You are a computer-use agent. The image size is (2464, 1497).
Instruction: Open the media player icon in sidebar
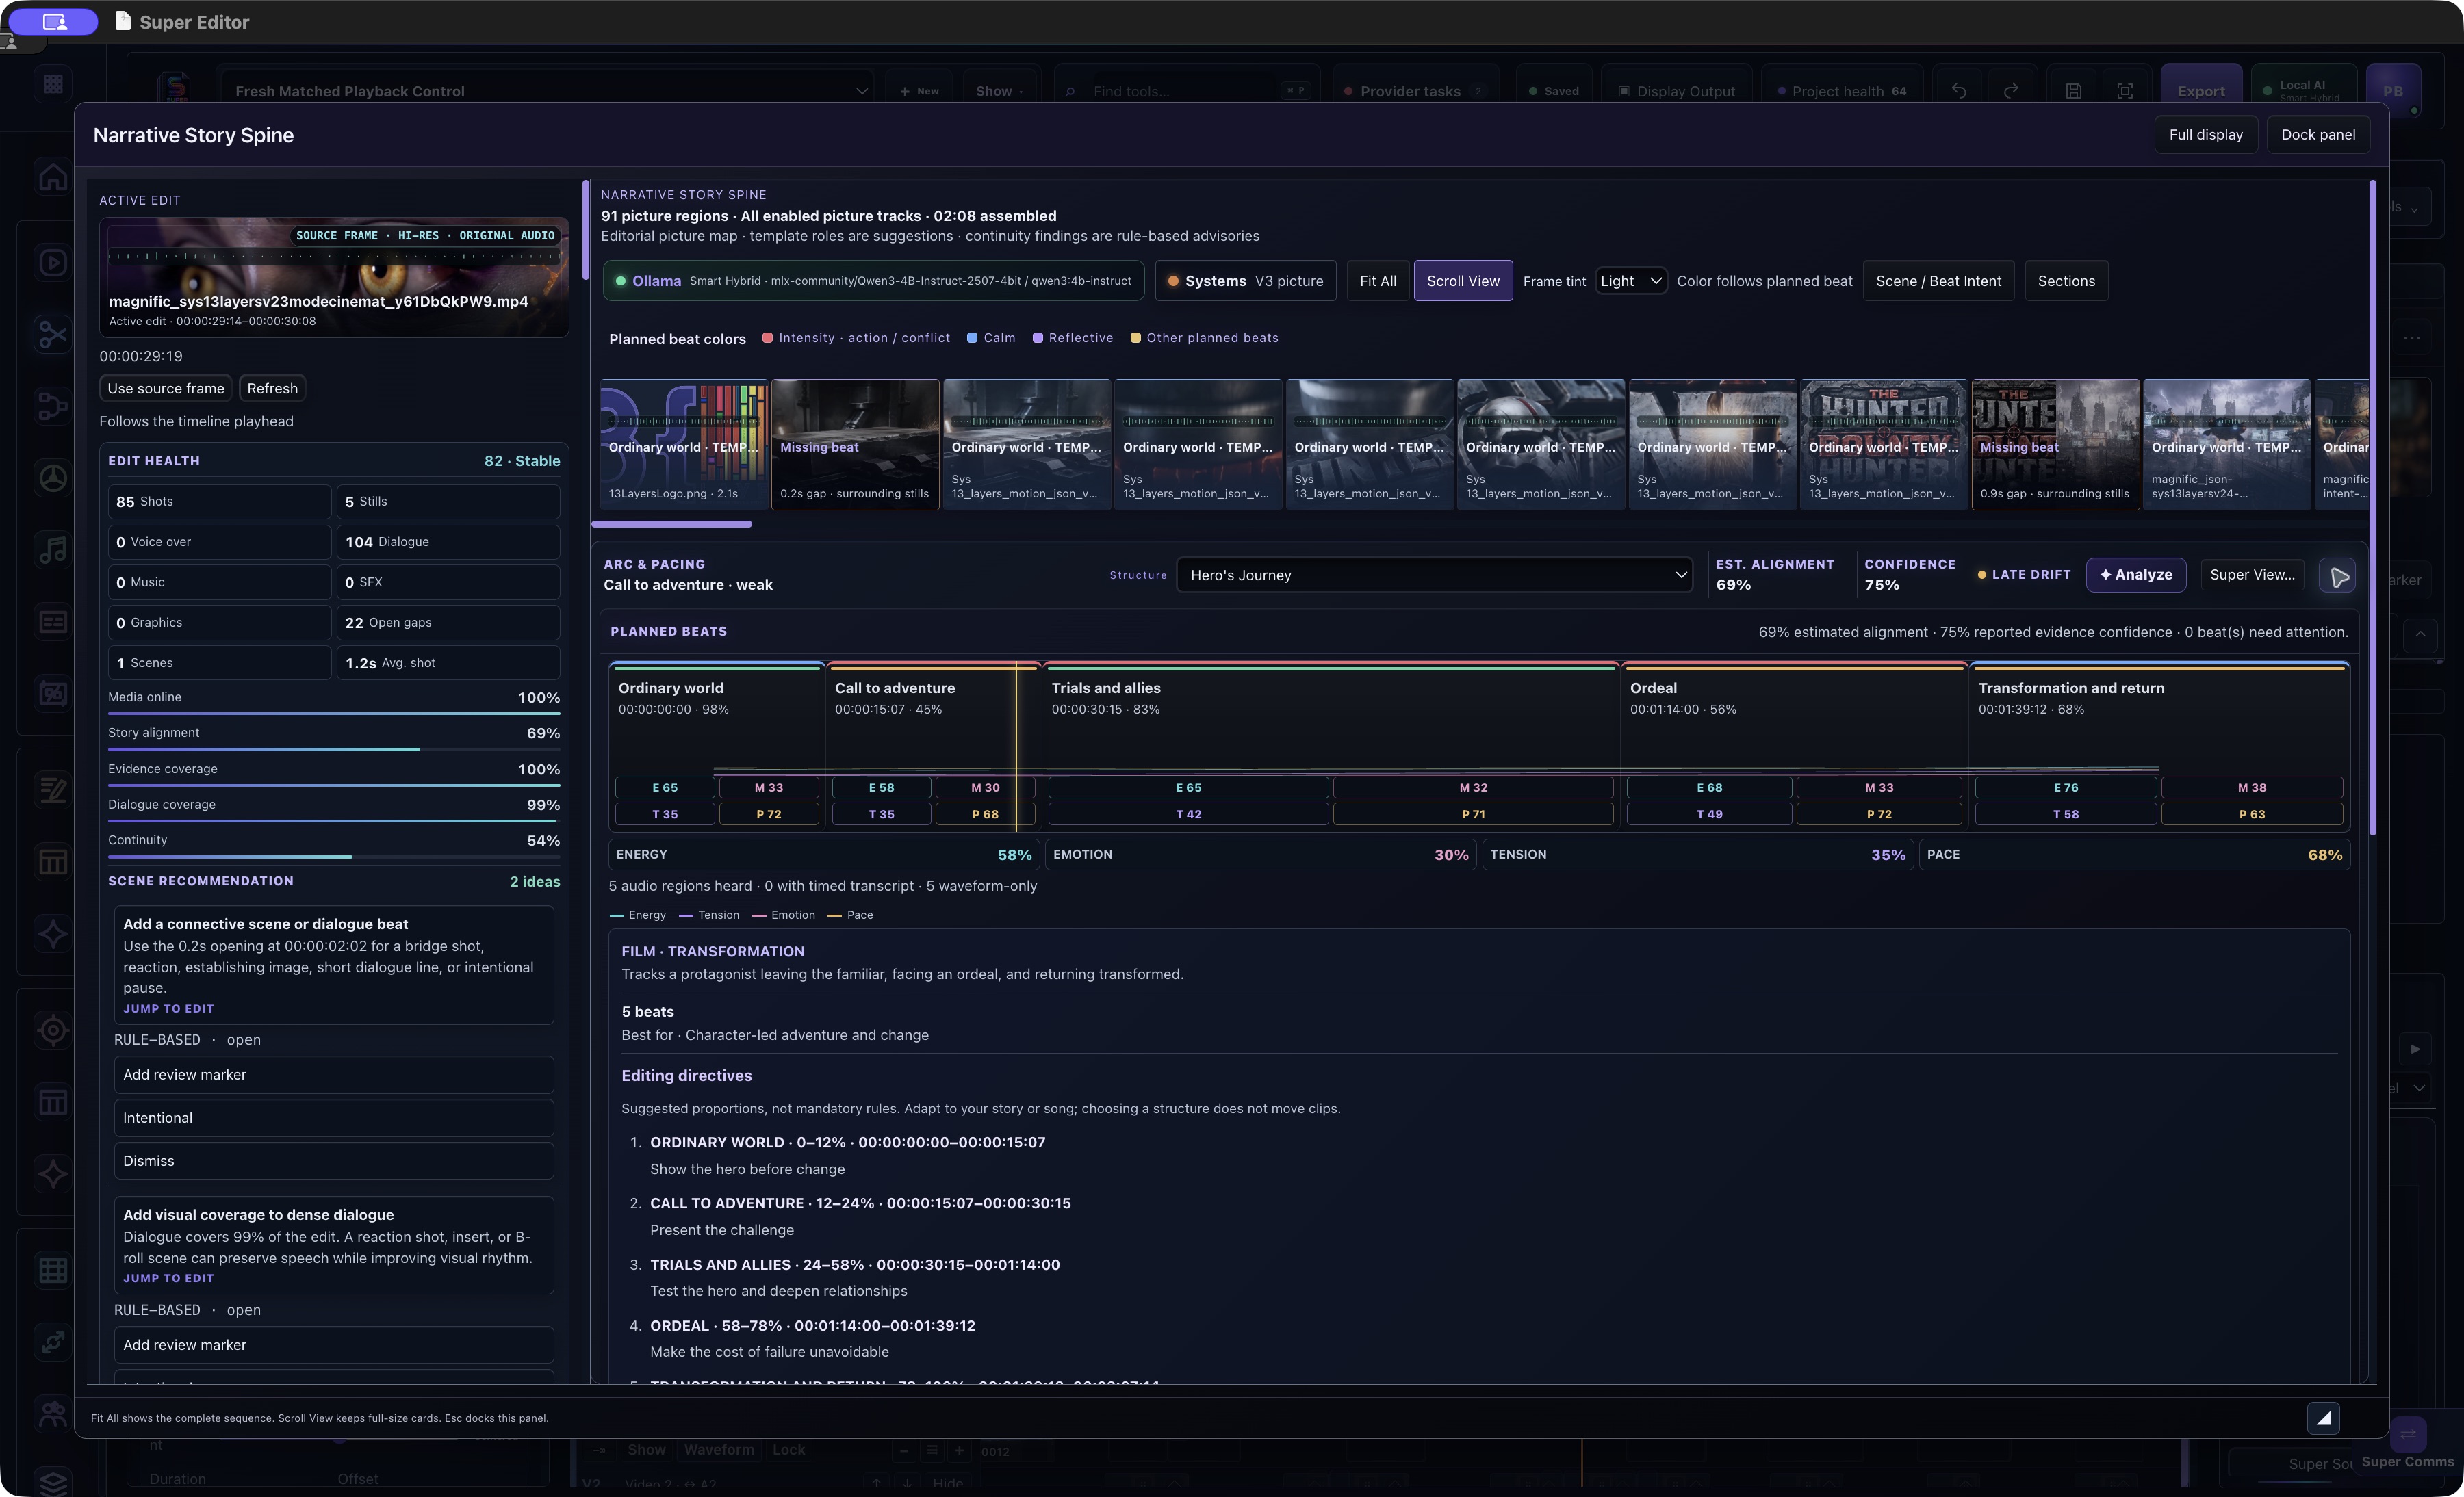click(x=53, y=263)
